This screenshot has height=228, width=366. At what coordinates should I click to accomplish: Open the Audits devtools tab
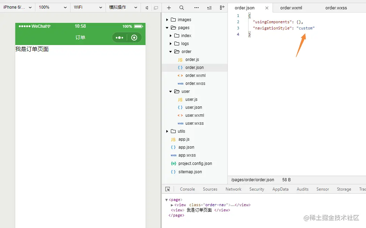point(302,189)
